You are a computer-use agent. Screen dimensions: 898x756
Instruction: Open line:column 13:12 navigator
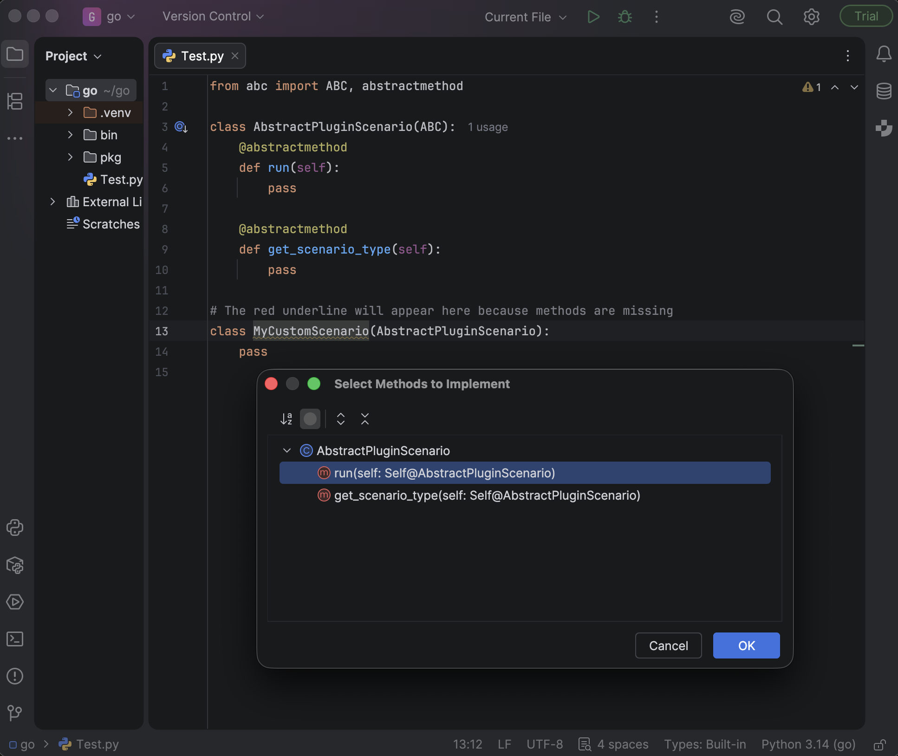coord(468,744)
